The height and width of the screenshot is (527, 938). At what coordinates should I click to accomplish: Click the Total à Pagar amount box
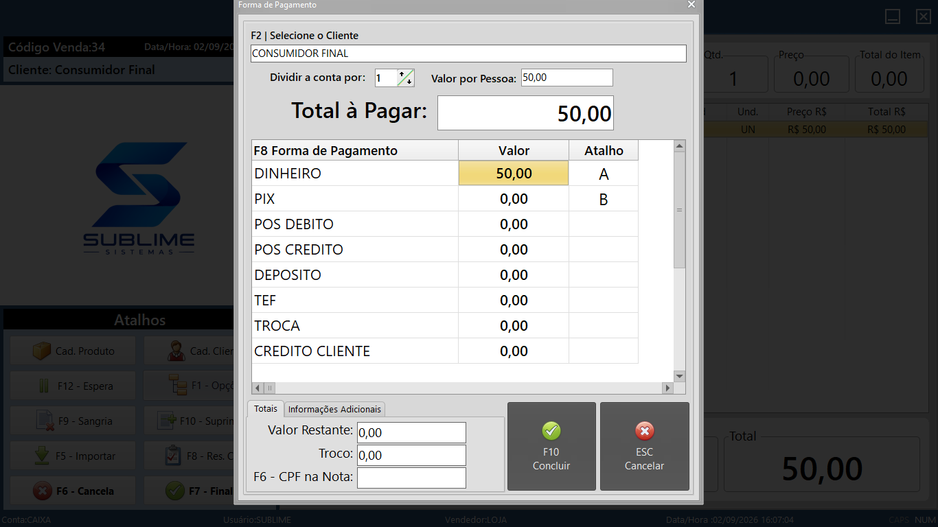click(525, 113)
